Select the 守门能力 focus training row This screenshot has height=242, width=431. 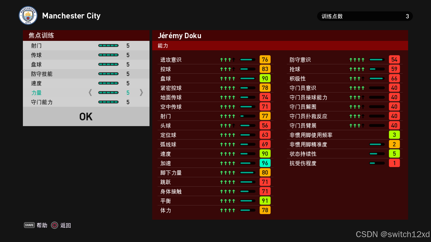coord(86,102)
